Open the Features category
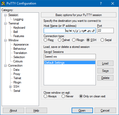This screenshot has height=115, width=119. tap(19, 36)
